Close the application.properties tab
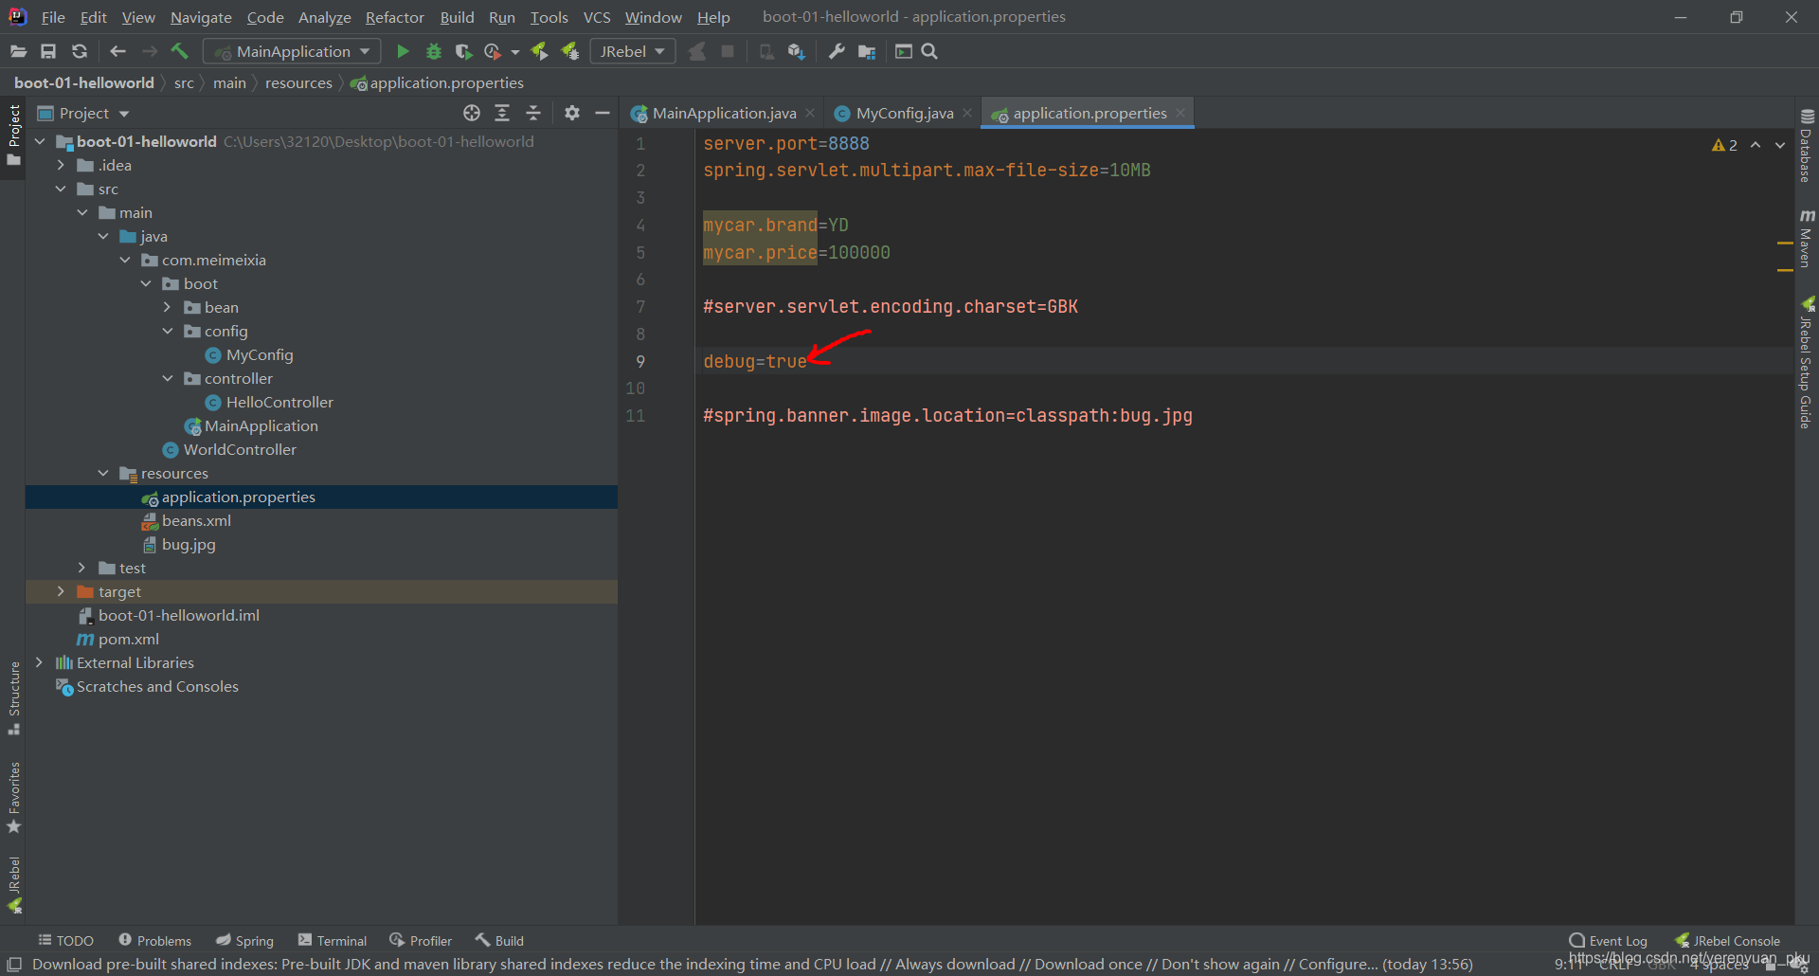The image size is (1819, 976). click(x=1180, y=113)
